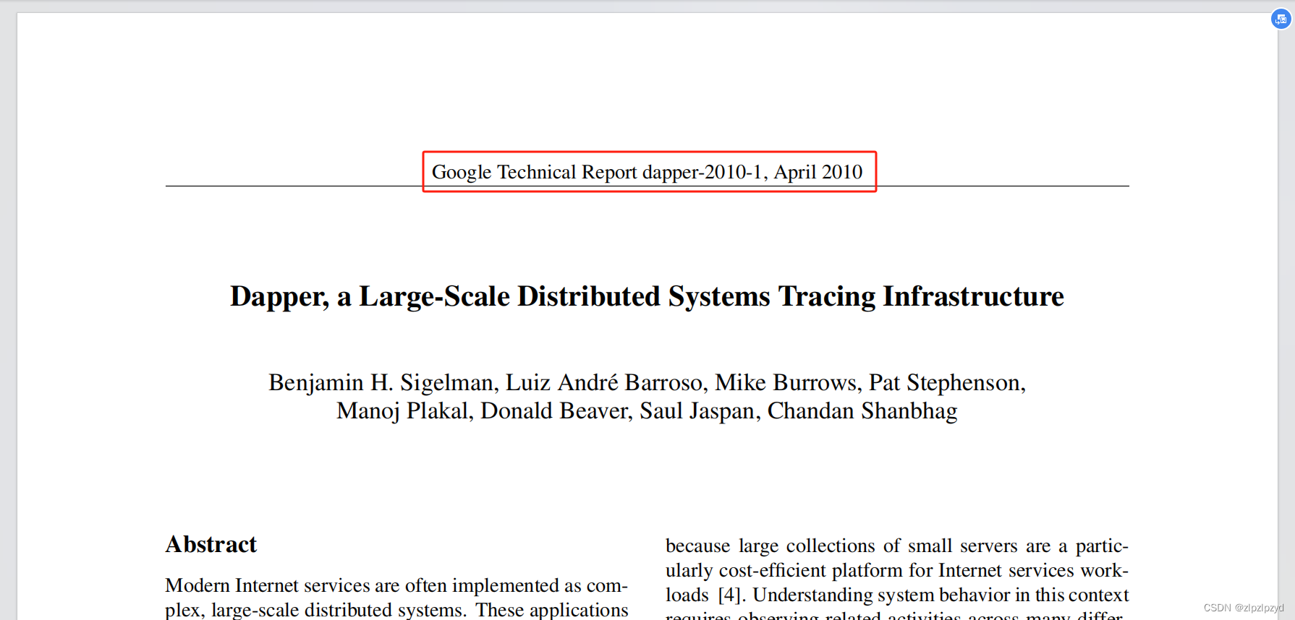
Task: Click the line starting 'because large collections of small servers'
Action: (897, 546)
